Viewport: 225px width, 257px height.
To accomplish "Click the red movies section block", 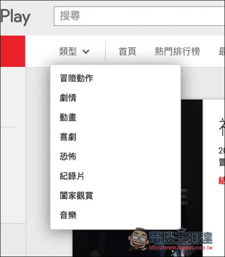I will coord(13,51).
